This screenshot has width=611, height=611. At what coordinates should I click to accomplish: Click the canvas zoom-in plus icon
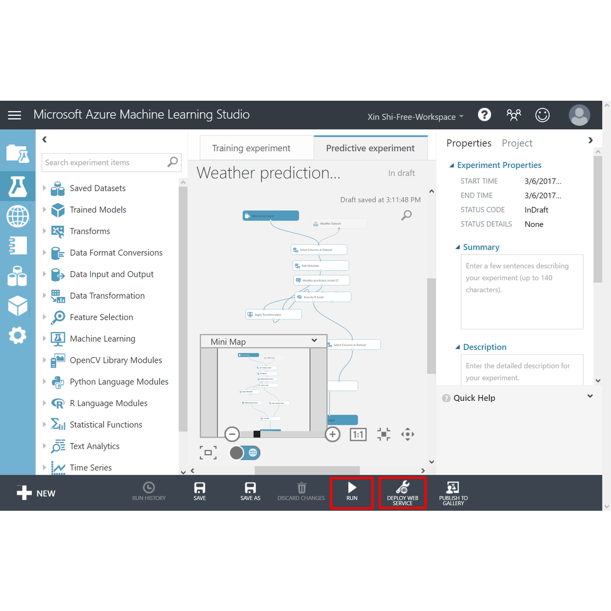click(333, 434)
